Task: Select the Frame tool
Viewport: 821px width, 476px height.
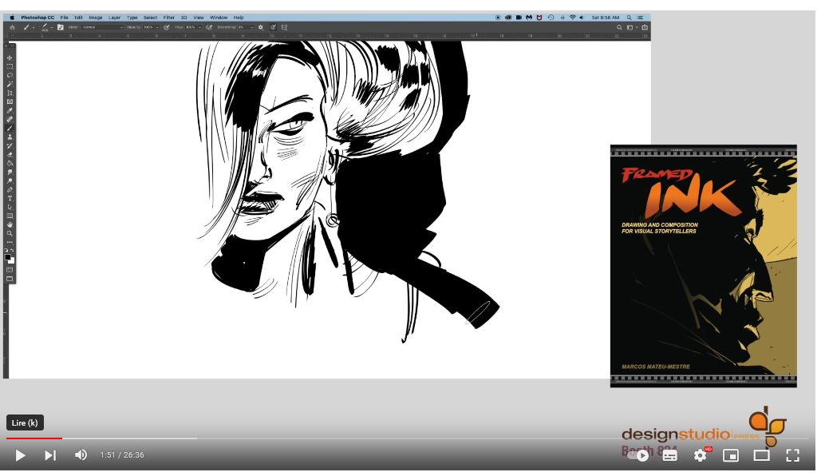Action: coord(10,101)
